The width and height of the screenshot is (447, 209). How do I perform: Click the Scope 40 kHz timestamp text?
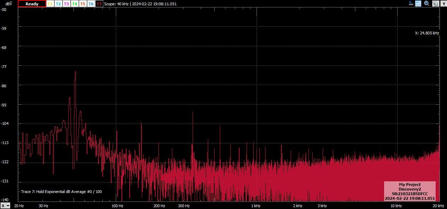140,4
